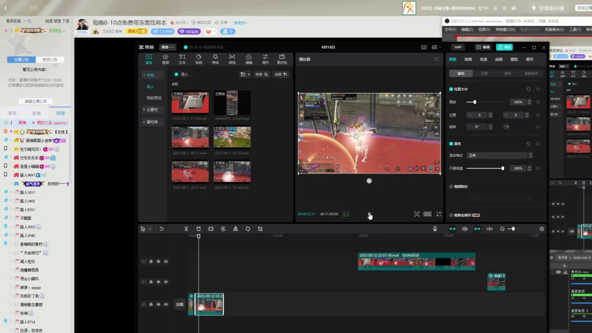Enable the 视频防抖 stabilization checkbox
The height and width of the screenshot is (333, 592).
[451, 186]
